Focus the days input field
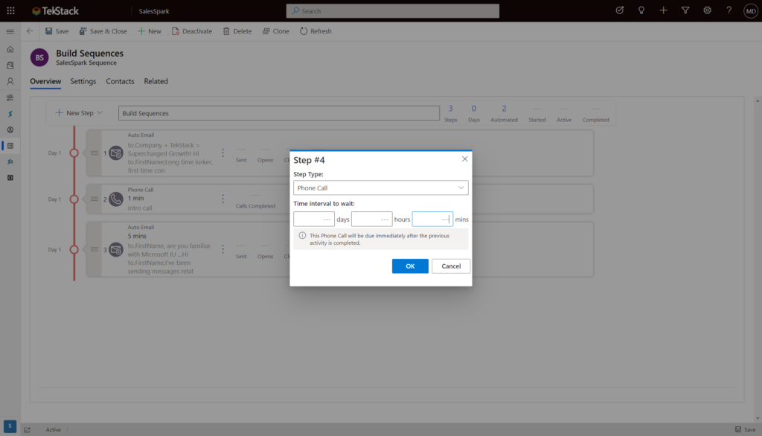Image resolution: width=762 pixels, height=436 pixels. coord(314,219)
